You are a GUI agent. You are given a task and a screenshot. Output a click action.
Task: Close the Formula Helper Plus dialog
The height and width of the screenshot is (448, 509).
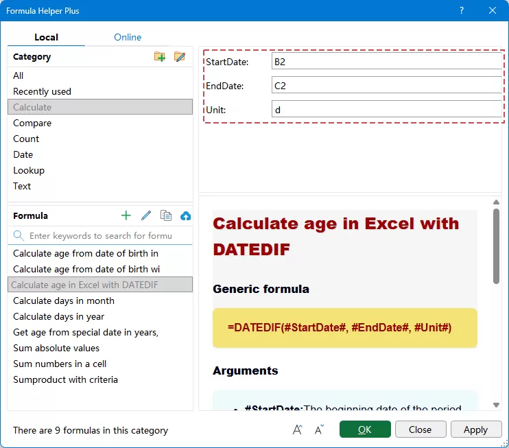tap(493, 10)
